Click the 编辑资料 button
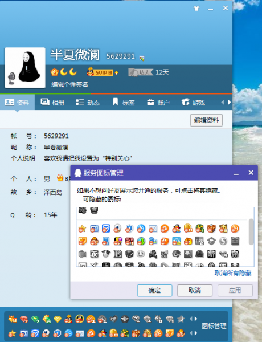Screen dimensions: 262x342 point(206,120)
